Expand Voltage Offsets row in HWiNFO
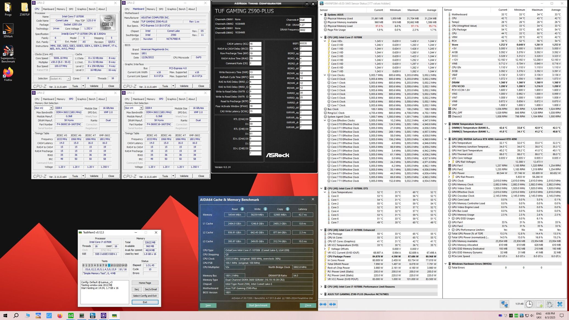The image size is (569, 320). click(325, 249)
